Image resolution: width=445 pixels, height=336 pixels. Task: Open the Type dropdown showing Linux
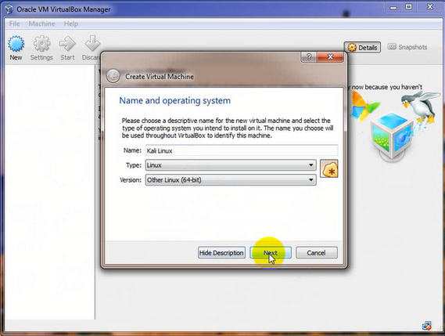click(231, 165)
